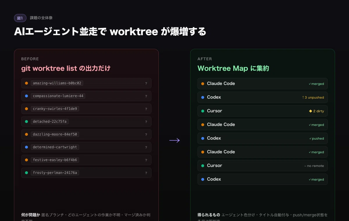349x221 pixels.
Task: Click the 'no remote' status badge
Action: (314, 166)
